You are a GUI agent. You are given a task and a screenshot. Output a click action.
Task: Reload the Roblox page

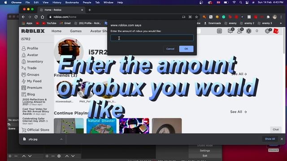36,17
